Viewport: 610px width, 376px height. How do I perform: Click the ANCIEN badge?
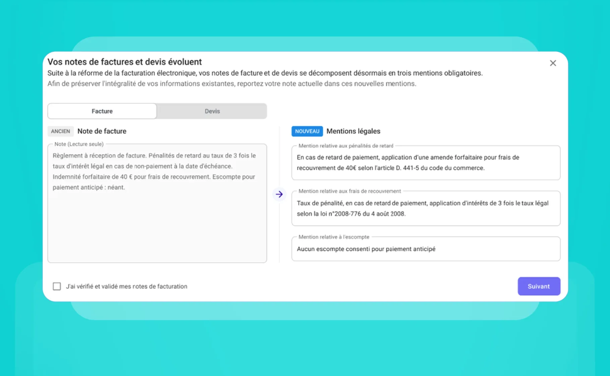(60, 131)
